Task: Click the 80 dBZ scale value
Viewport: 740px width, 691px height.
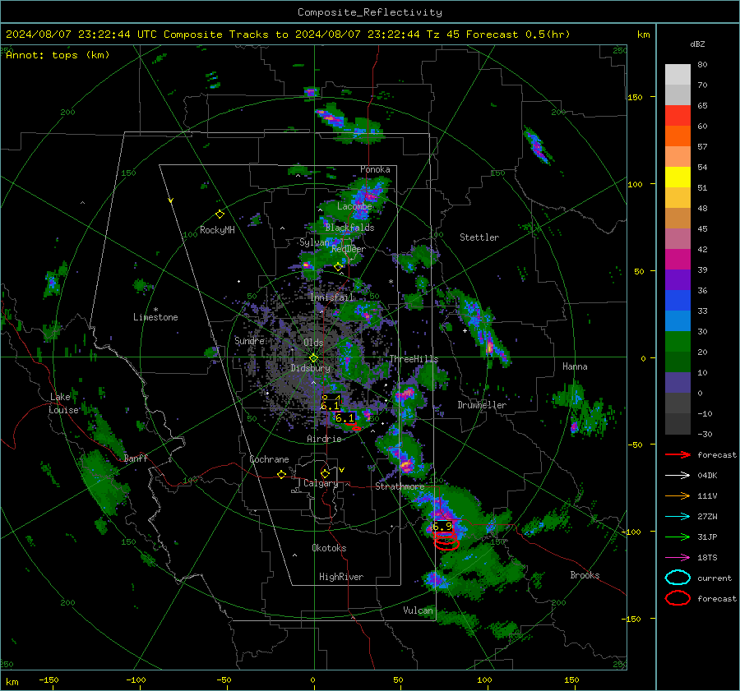Action: pyautogui.click(x=702, y=65)
